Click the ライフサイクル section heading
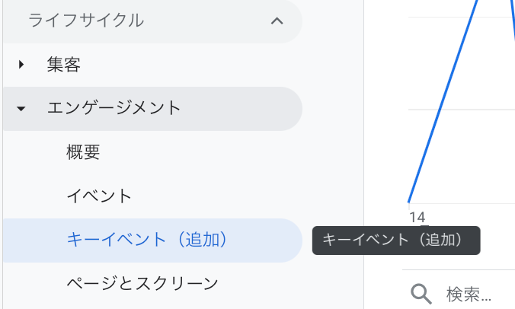 click(86, 21)
